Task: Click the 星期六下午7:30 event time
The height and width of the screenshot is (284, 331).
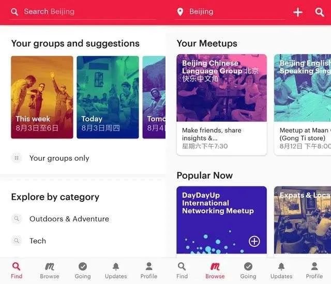Action: tap(205, 146)
